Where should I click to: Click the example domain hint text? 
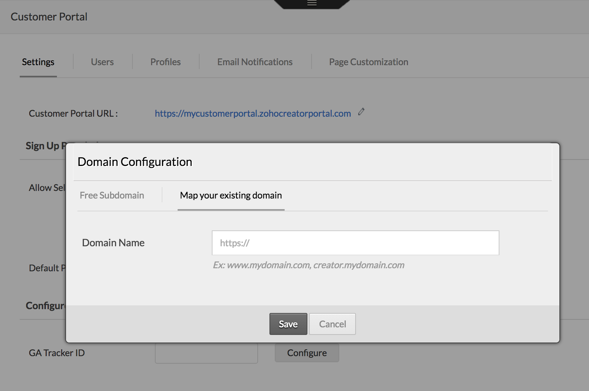[x=309, y=265]
